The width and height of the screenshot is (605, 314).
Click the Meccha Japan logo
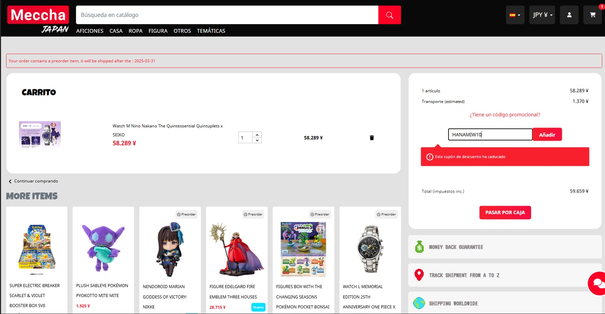38,19
